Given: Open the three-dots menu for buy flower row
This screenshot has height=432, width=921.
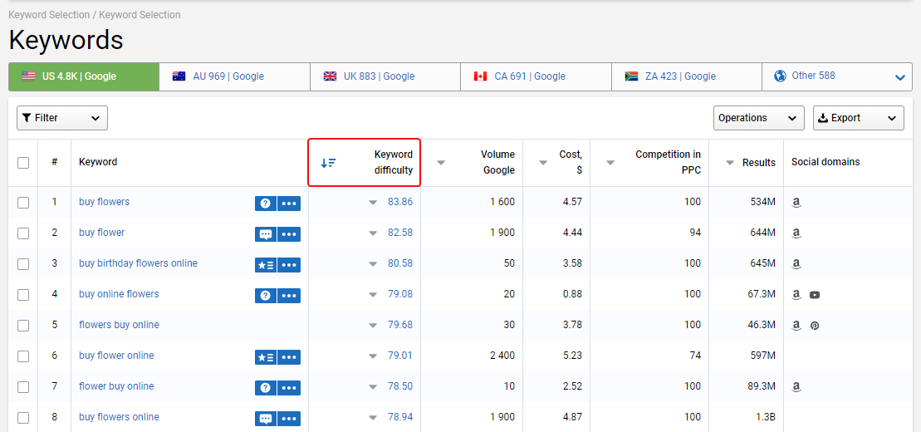Looking at the screenshot, I should (289, 234).
